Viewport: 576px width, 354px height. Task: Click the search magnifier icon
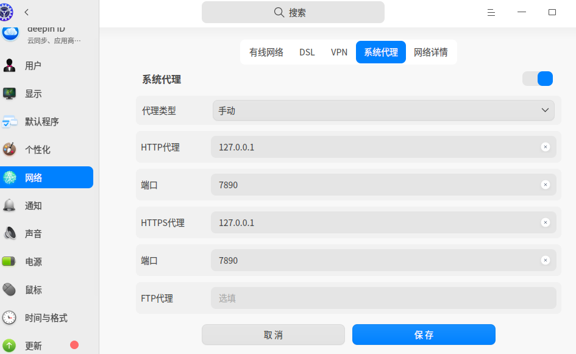pos(279,12)
